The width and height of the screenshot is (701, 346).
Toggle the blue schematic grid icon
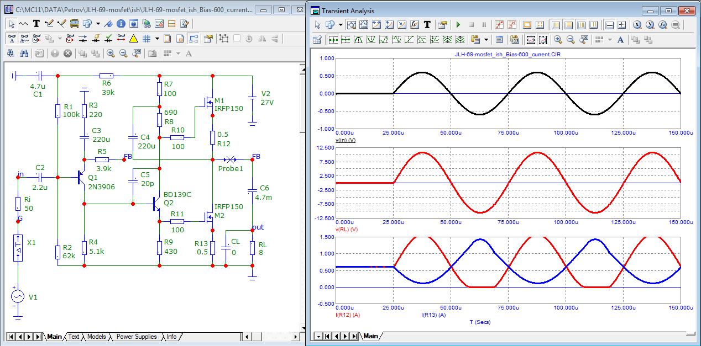click(147, 39)
